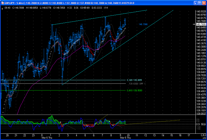Click the 09:40 bar time in the data line
This screenshot has width=207, height=140.
pos(7,8)
